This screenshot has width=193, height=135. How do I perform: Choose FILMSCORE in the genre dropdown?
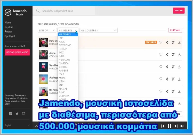point(68,60)
